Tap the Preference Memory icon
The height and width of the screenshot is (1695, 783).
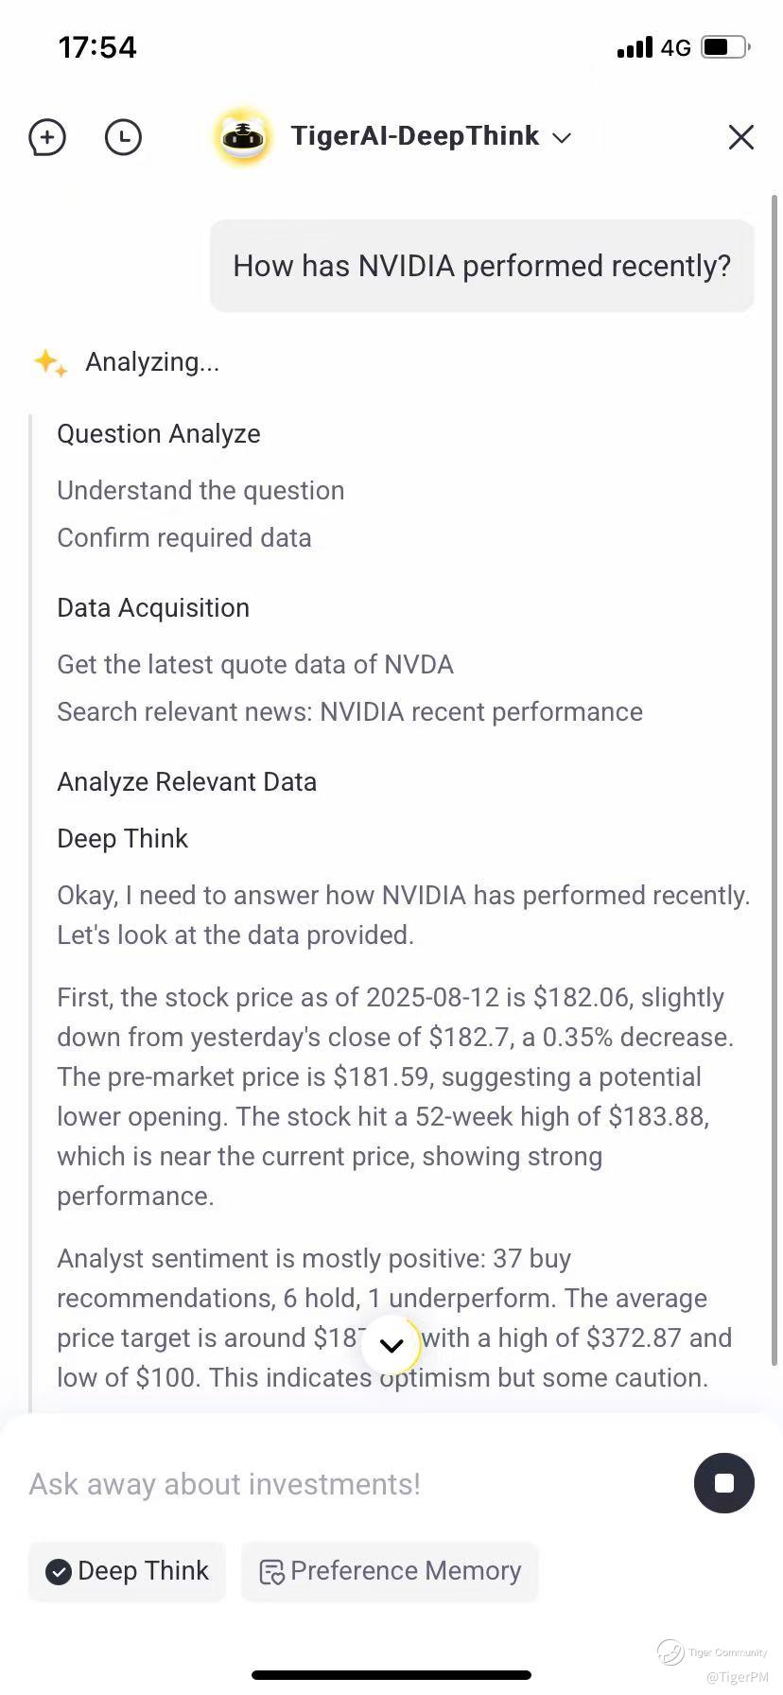coord(271,1571)
